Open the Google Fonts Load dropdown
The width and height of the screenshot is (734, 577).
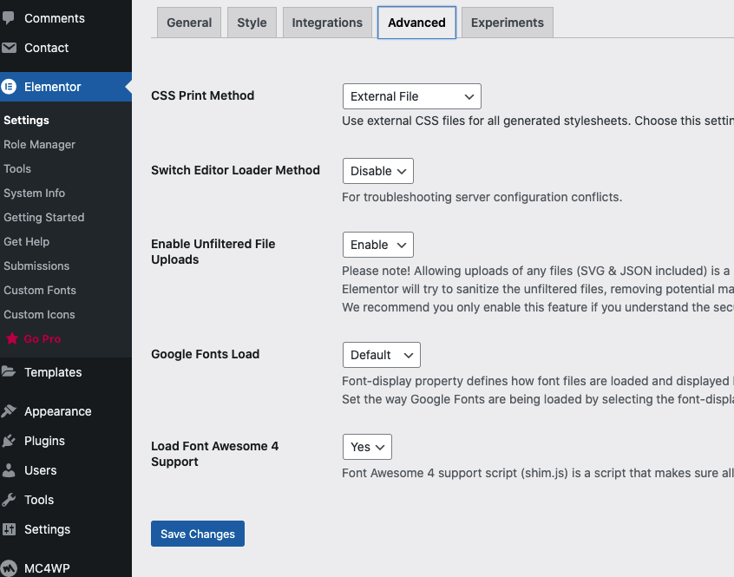pyautogui.click(x=381, y=355)
